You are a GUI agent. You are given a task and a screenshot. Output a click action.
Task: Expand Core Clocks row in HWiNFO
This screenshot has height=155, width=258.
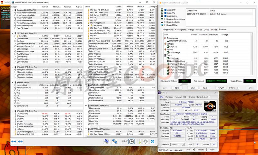[x=15, y=38]
